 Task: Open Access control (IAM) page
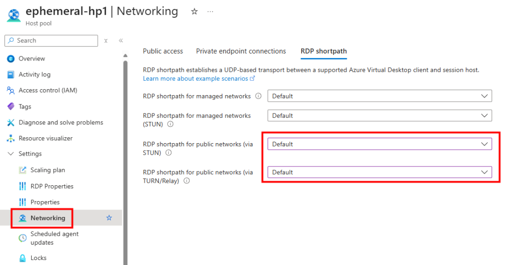tap(48, 90)
